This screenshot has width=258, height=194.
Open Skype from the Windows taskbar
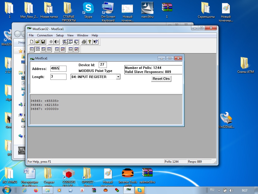(x=139, y=190)
